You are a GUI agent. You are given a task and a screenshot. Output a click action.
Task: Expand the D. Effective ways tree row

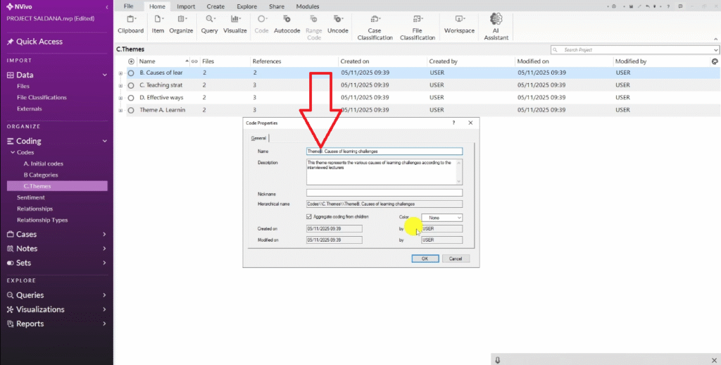[120, 98]
